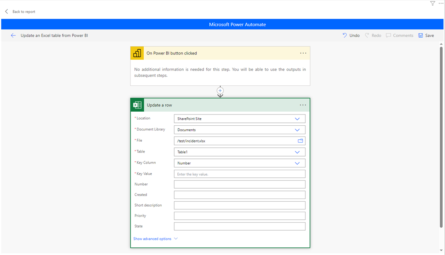This screenshot has height=255, width=445.
Task: Browse files with the folder picker icon
Action: coord(300,141)
